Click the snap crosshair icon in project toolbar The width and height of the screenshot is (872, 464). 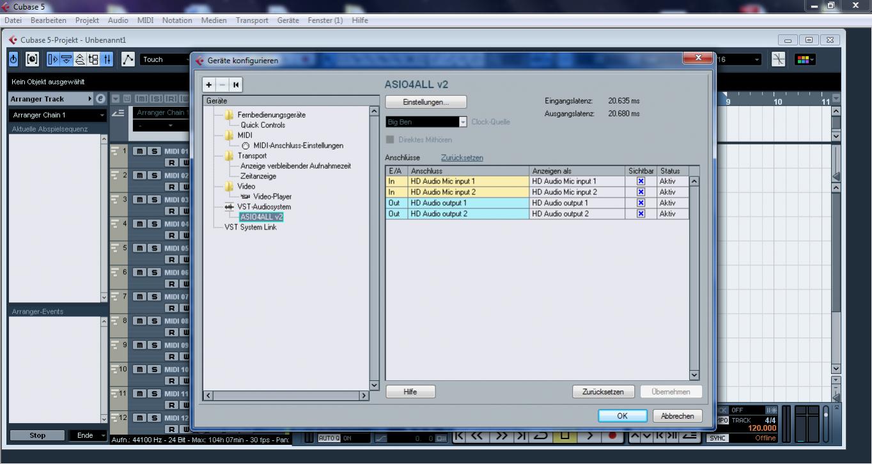tap(779, 59)
